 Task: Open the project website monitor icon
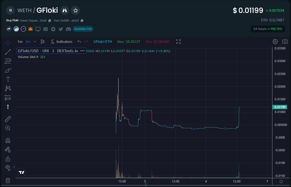(38, 29)
